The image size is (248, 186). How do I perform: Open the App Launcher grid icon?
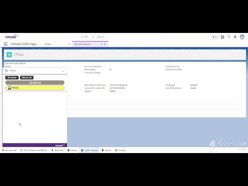pos(5,44)
